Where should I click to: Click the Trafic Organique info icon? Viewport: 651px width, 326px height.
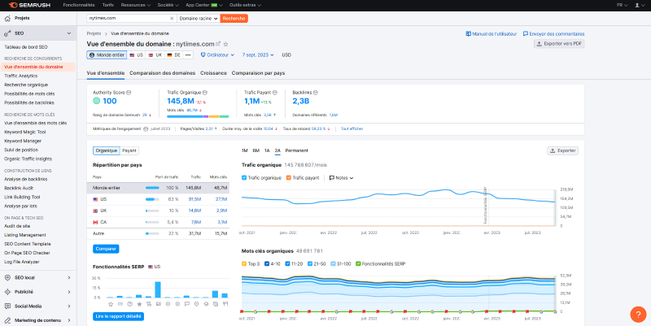click(x=205, y=93)
